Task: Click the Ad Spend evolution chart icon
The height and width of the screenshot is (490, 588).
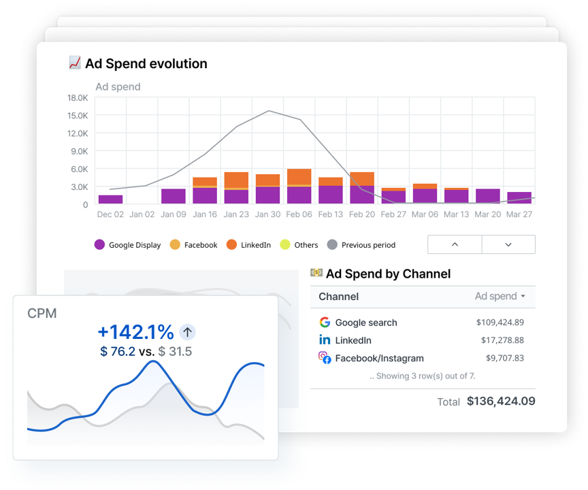Action: pos(73,63)
